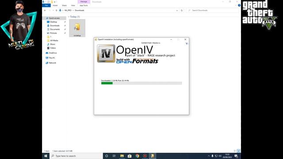Screen dimensions: 283x159
Task: Click the Search Downloads field
Action: click(x=212, y=11)
